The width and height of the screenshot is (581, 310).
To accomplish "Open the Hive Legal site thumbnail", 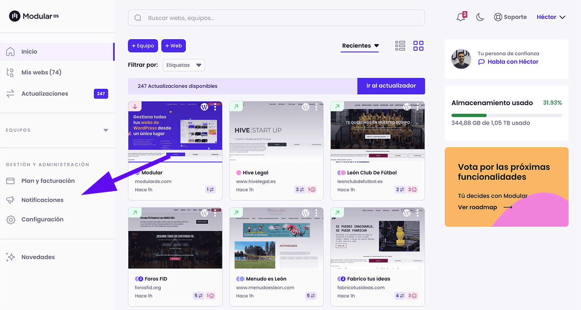I will (277, 132).
